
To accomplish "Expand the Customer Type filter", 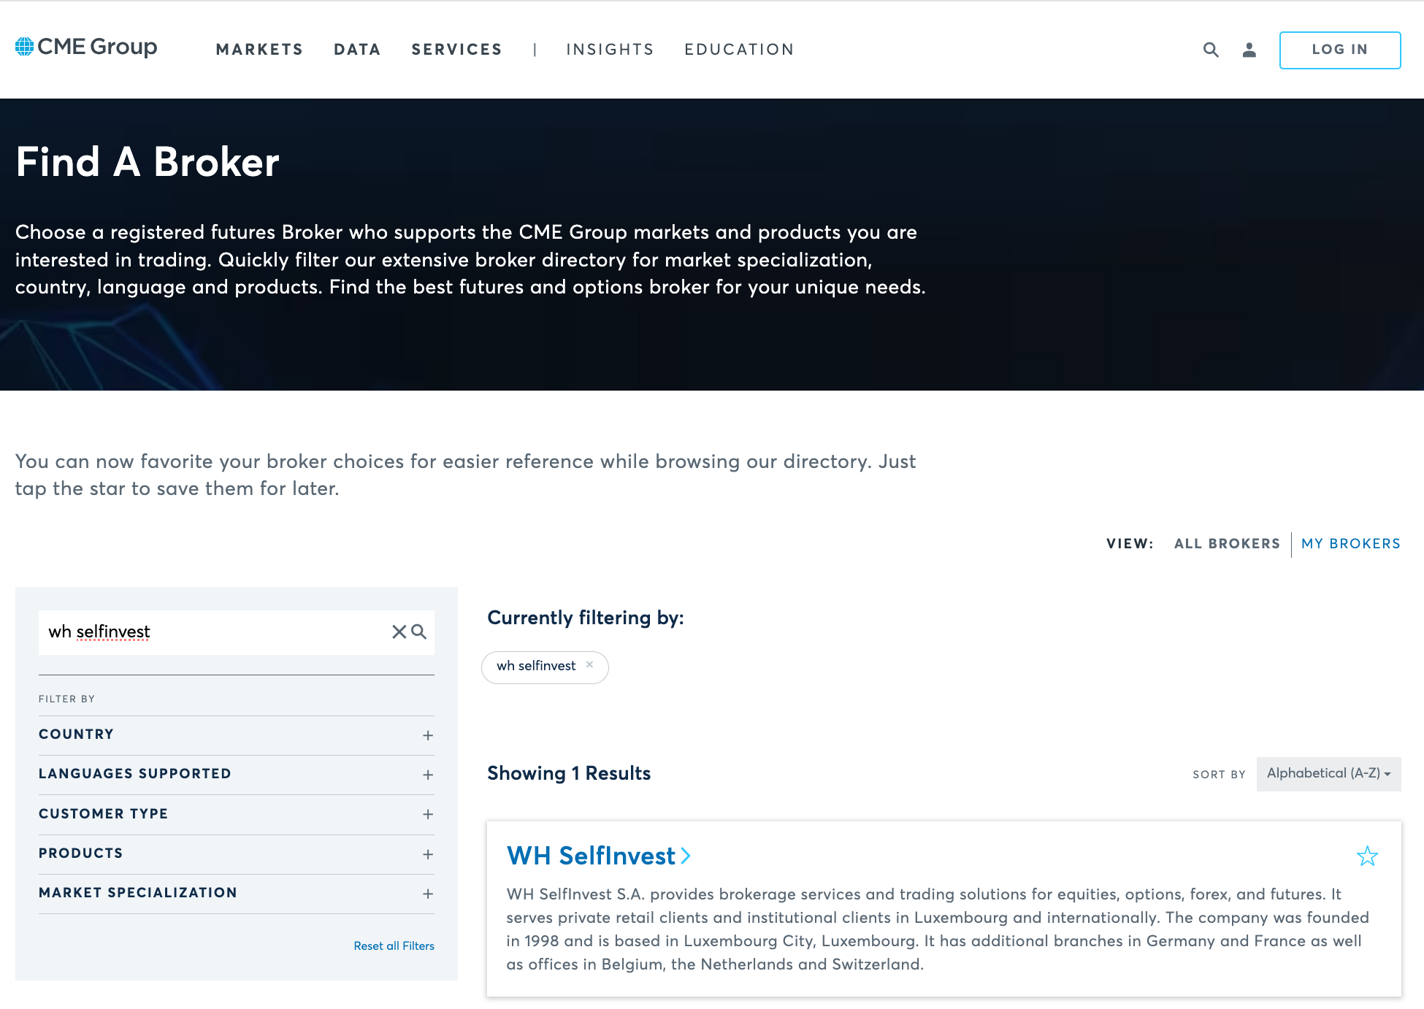I will [x=428, y=814].
